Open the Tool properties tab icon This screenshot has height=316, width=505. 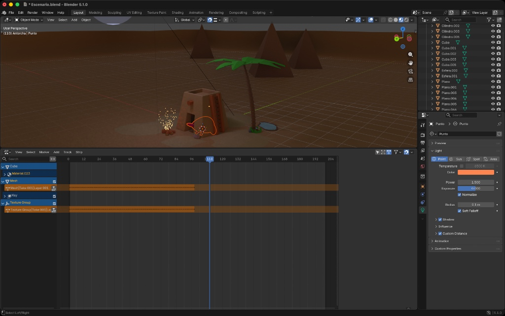[x=423, y=125]
